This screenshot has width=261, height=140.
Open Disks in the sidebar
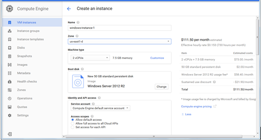point(21,48)
